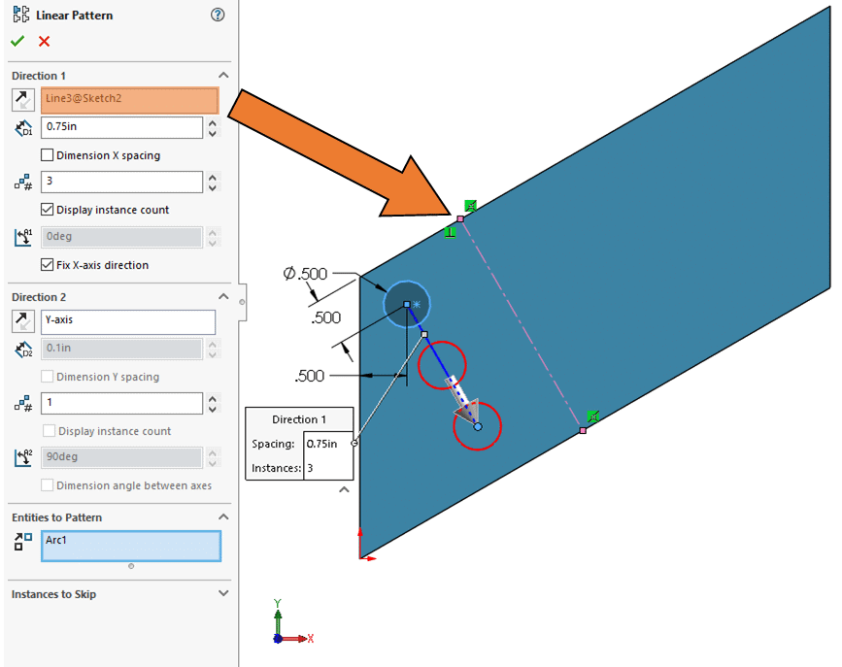Uncheck Fix X-axis direction
Viewport: 842px width, 667px height.
45,265
